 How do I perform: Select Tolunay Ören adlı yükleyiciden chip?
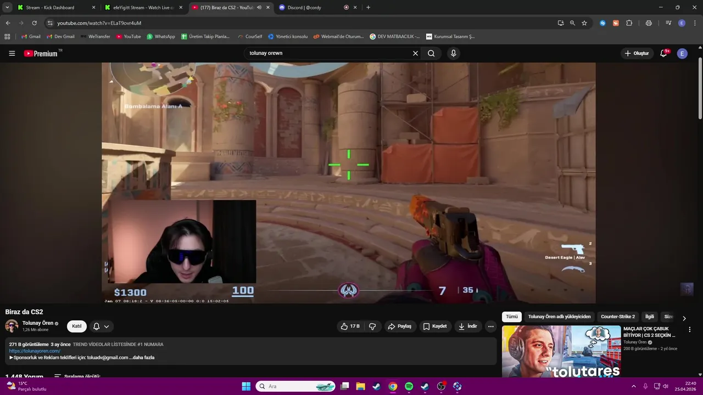tap(559, 317)
